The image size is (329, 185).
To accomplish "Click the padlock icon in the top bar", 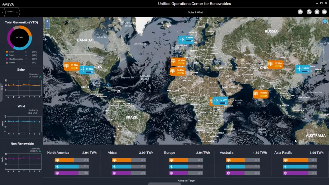I will [325, 12].
